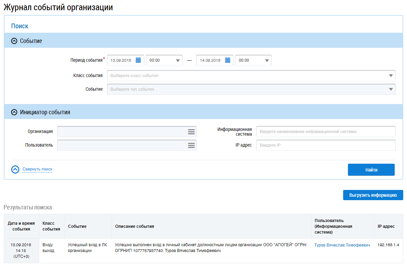
Task: Open calendar for the end date
Action: coord(227,60)
